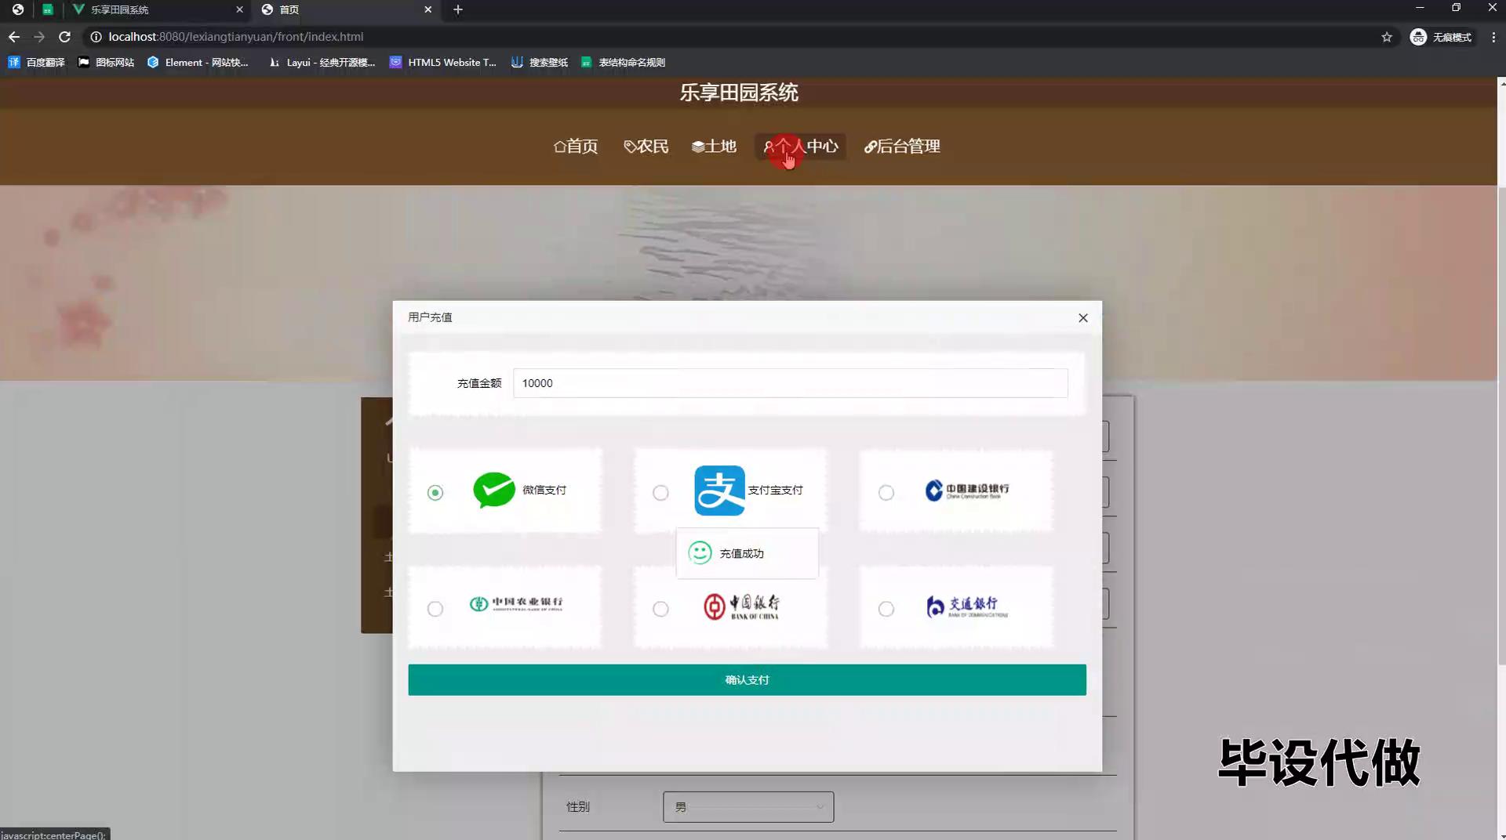Click the Bank of Communications logo
This screenshot has height=840, width=1506.
pos(966,606)
